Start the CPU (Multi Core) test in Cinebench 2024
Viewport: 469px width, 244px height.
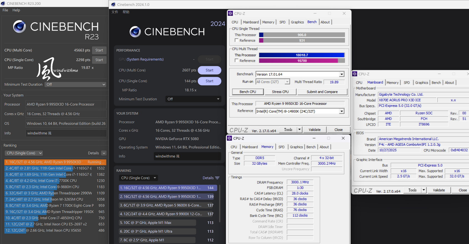click(x=209, y=70)
